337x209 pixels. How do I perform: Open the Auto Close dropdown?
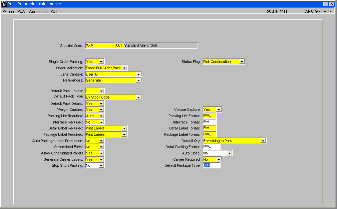(230, 153)
